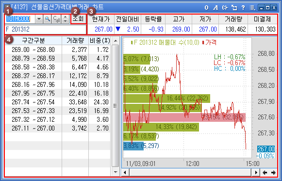Select the 267.74 ~267.54 row in the table
This screenshot has height=181, width=282.
58,102
